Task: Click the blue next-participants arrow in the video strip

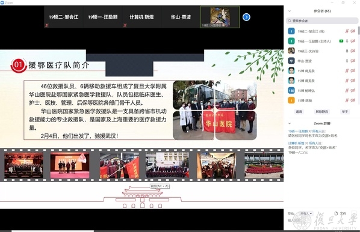Action: pyautogui.click(x=246, y=17)
